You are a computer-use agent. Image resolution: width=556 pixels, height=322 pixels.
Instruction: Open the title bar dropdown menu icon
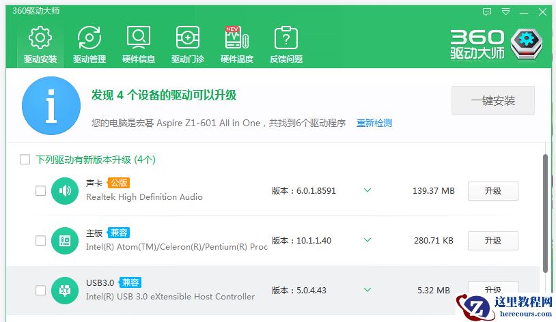505,12
